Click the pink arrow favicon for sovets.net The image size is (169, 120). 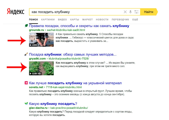pos(26,83)
